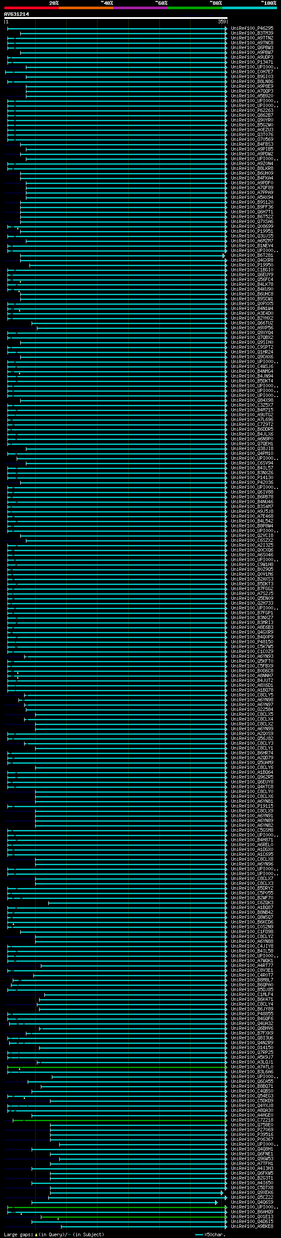The width and height of the screenshot is (281, 1238).
Task: Click hit label UniRef100_A7QQP3
Action: click(x=252, y=91)
